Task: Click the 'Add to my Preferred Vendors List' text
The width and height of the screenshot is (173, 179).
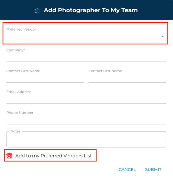Action: click(x=54, y=156)
